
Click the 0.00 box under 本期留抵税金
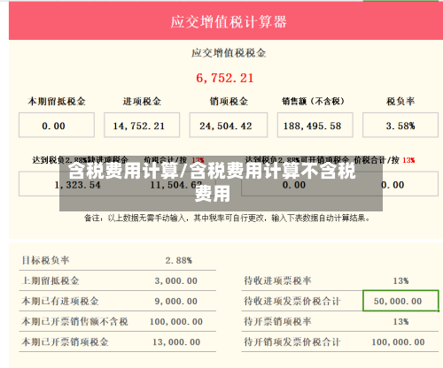[x=57, y=125]
